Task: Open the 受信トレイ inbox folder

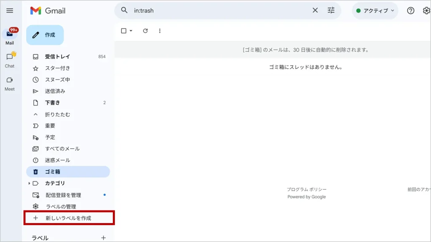Action: click(x=57, y=57)
